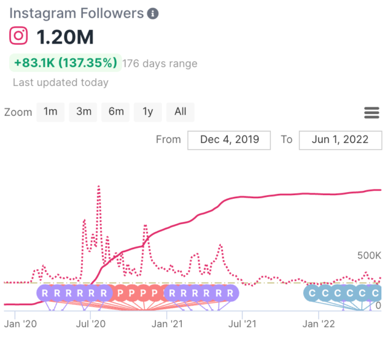The width and height of the screenshot is (388, 343).
Task: Set chart zoom to 1m
Action: pyautogui.click(x=50, y=112)
